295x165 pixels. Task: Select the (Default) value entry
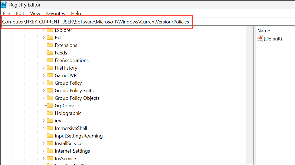pyautogui.click(x=273, y=38)
